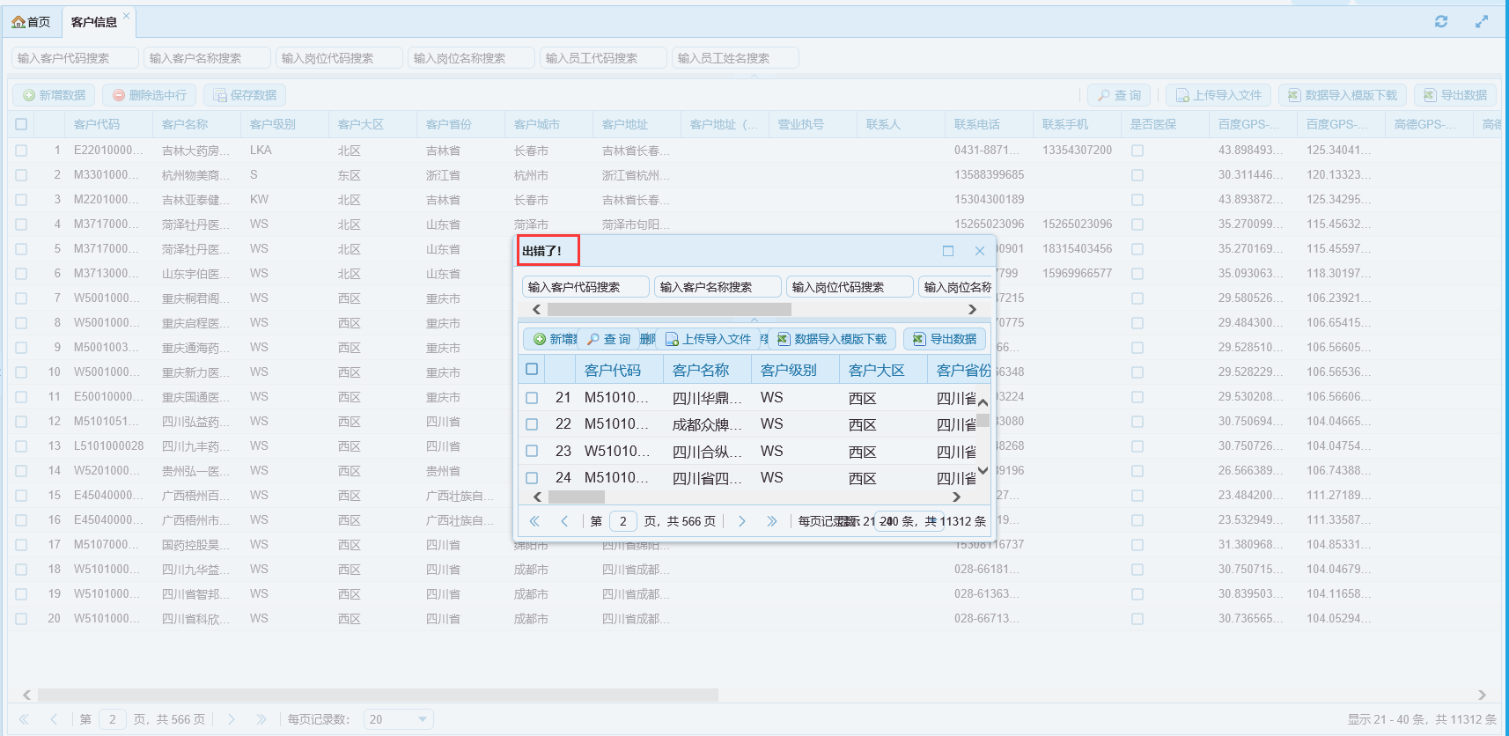1509x736 pixels.
Task: Click the horizontal scrollbar below the dialog search fields
Action: (669, 309)
